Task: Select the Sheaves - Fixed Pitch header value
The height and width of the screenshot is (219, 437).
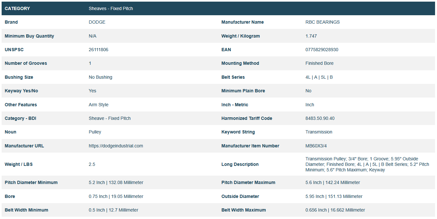Action: click(111, 8)
